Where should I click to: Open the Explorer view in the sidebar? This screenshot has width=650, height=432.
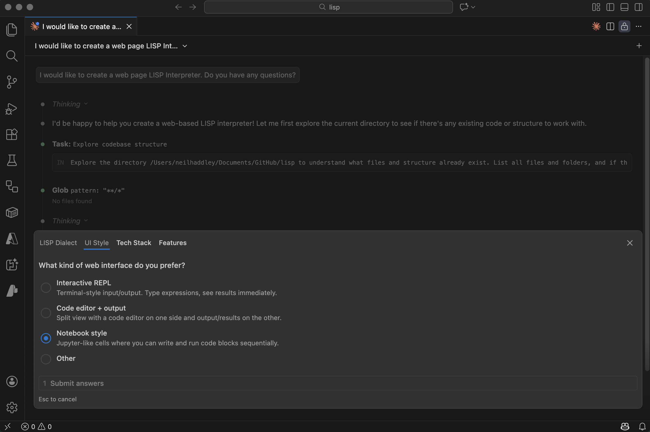tap(12, 30)
